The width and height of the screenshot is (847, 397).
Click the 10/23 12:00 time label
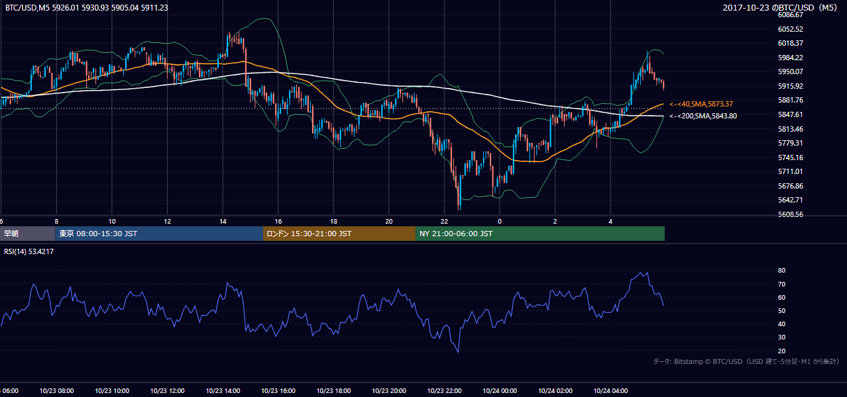168,390
